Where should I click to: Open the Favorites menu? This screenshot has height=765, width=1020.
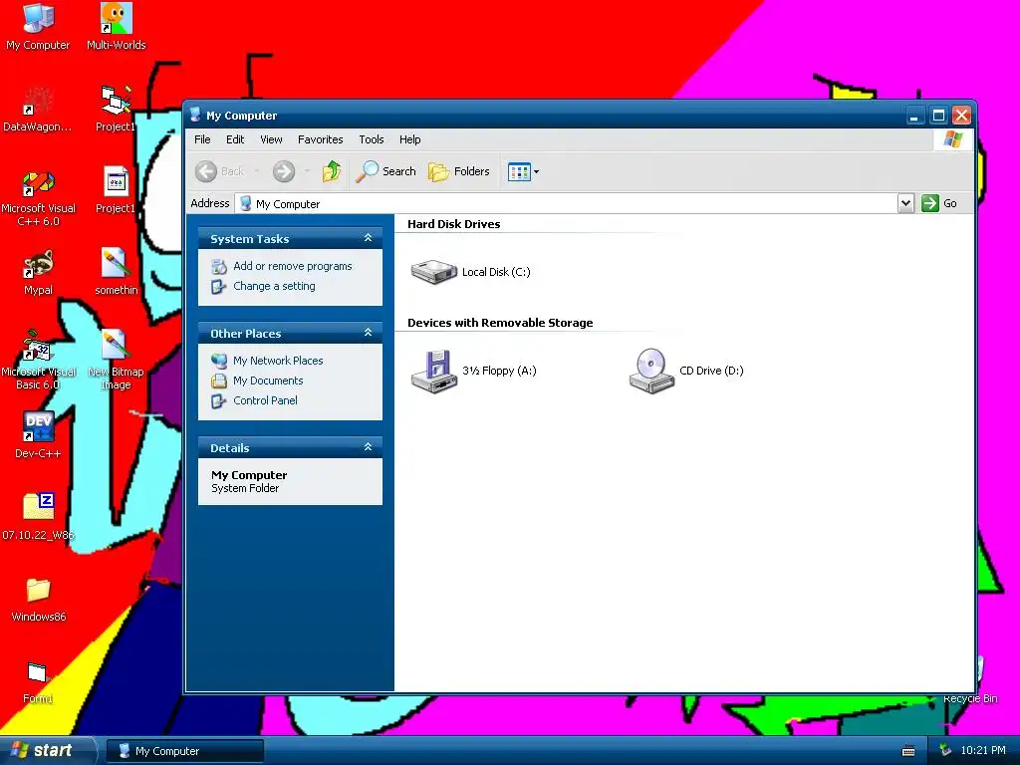[320, 139]
